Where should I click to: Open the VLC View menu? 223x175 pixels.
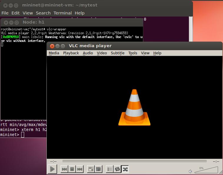pos(145,53)
